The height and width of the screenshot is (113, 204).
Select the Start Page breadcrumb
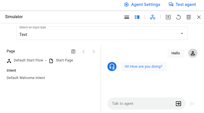point(64,60)
